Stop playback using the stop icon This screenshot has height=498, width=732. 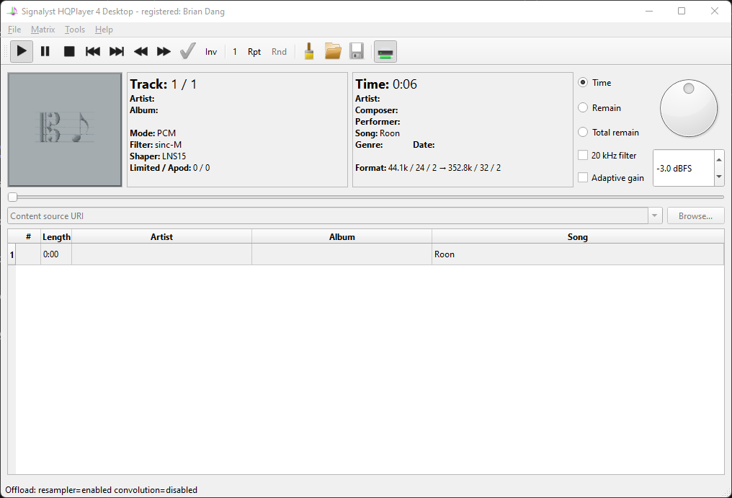pos(69,52)
